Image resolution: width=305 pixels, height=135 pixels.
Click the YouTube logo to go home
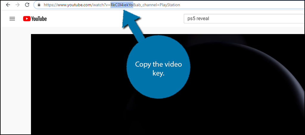coord(35,19)
